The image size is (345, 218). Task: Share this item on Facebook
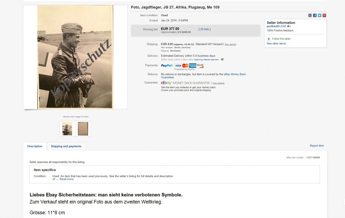(315, 15)
